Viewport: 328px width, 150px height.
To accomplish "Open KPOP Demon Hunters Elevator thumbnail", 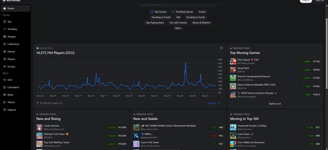I will pos(233,94).
